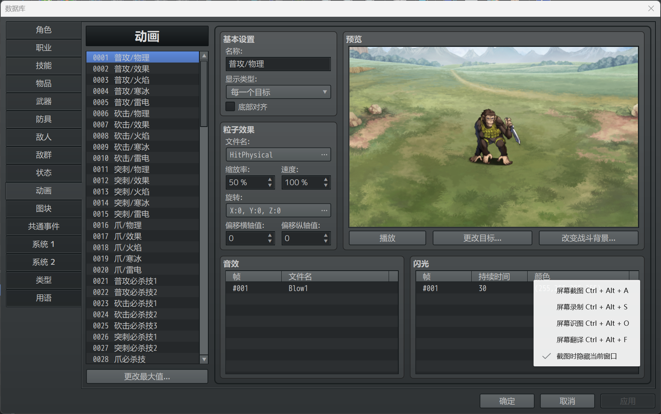
Task: Click the 改变战斗背景... button
Action: (588, 238)
